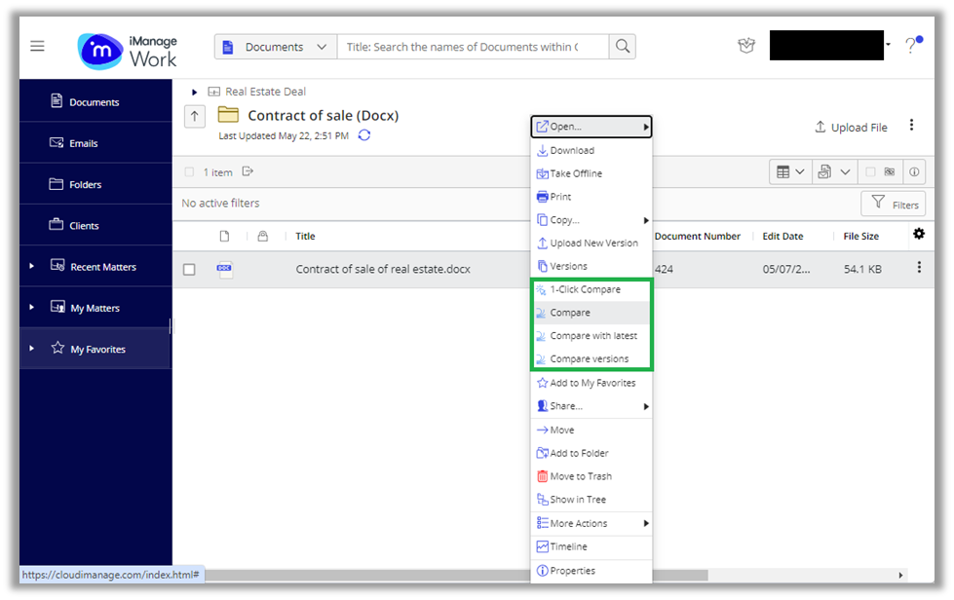Open folder kebab menu beside Upload File
The height and width of the screenshot is (600, 954).
[911, 126]
